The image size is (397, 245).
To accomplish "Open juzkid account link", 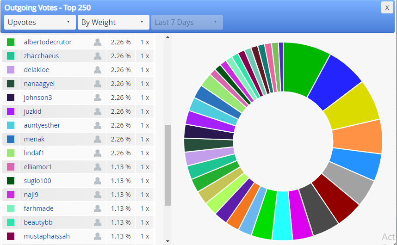I will 32,111.
